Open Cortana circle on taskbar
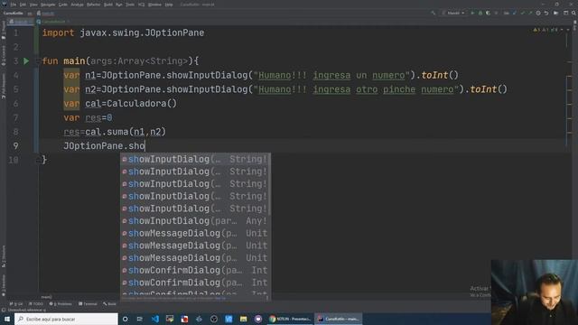The image size is (578, 325). [126, 319]
